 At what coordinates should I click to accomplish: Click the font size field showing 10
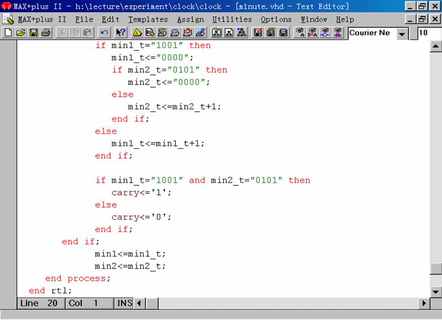[x=430, y=33]
